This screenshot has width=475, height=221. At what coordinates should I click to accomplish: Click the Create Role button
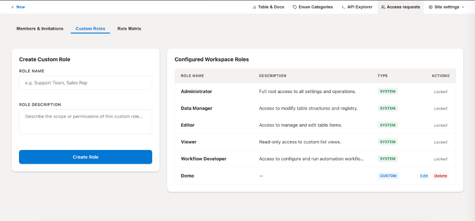(85, 157)
